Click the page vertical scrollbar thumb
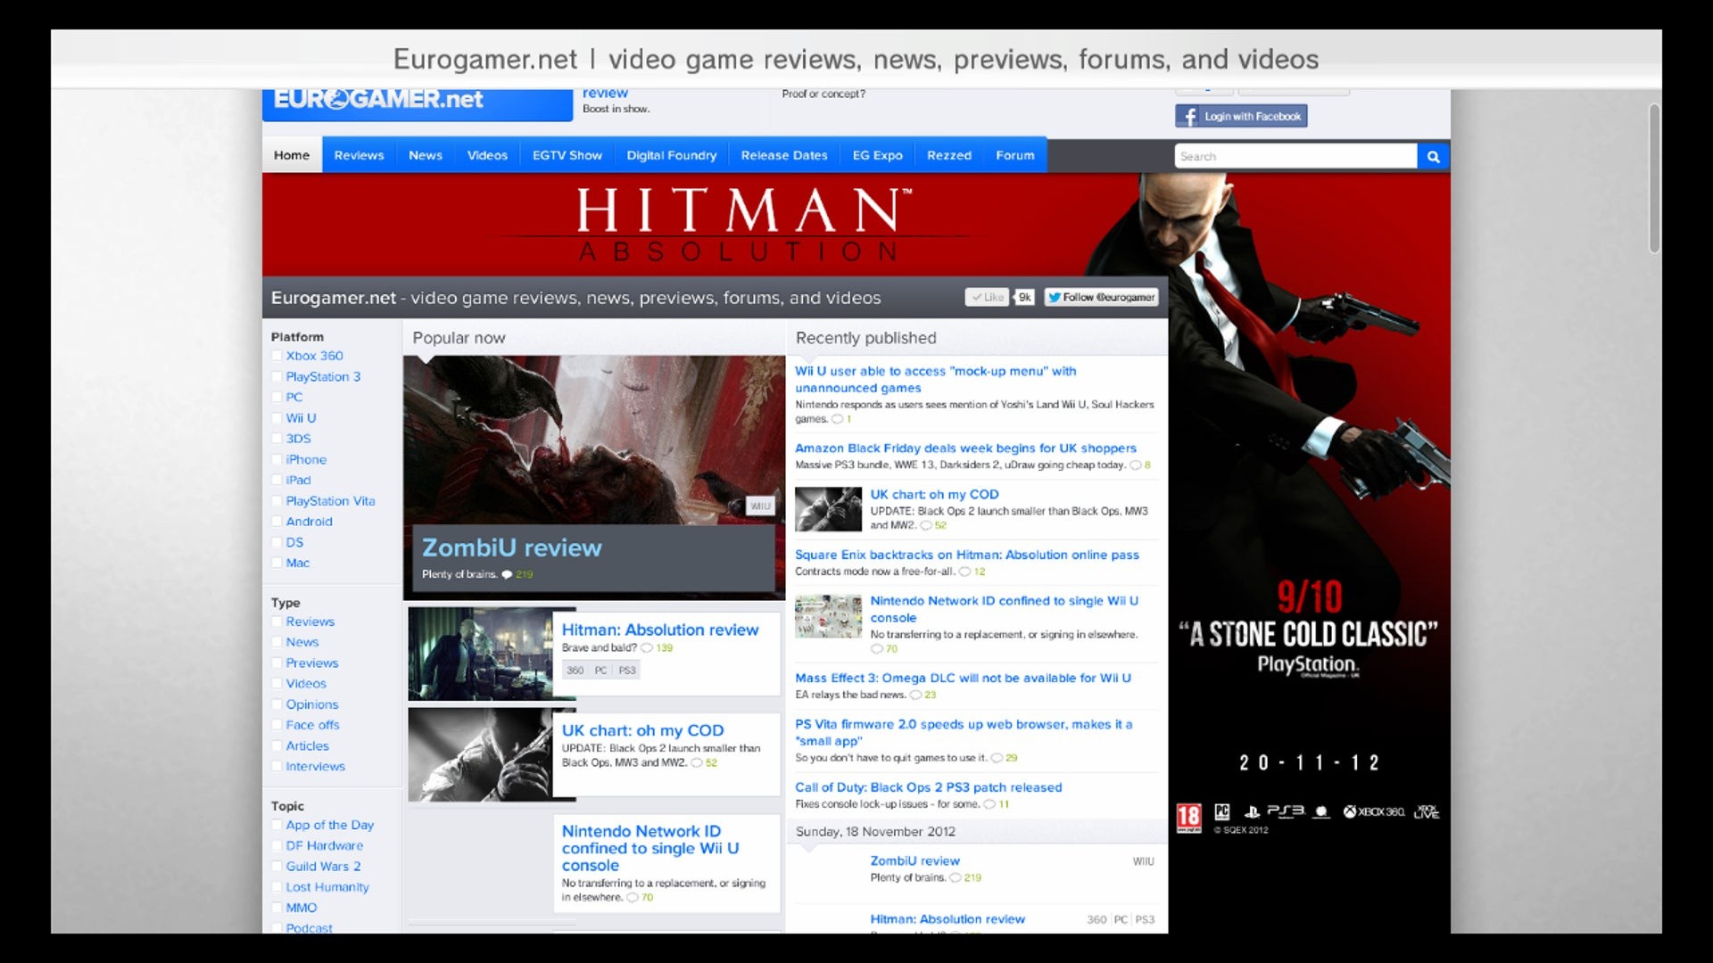1713x963 pixels. tap(1654, 178)
